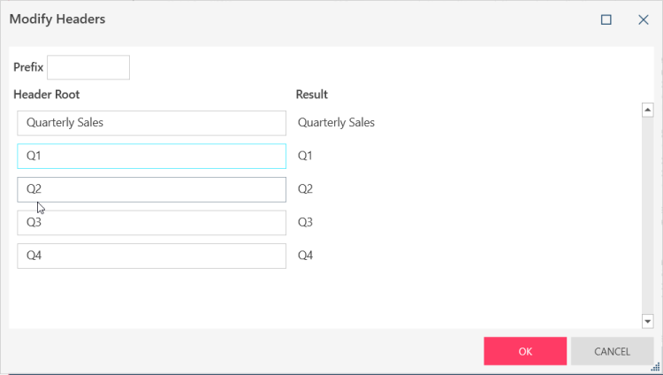Click the Modify Headers title bar text
Viewport: 663px width, 375px height.
(57, 19)
